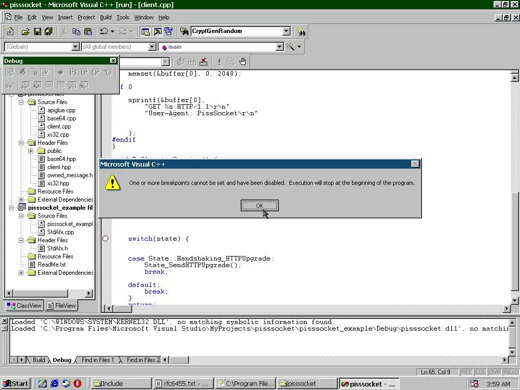Click QuickWatch glasses icon in the Debug toolbar
The height and width of the screenshot is (390, 520).
point(10,85)
